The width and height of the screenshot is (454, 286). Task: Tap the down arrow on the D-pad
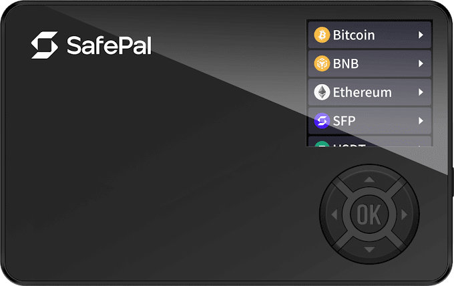coord(369,249)
